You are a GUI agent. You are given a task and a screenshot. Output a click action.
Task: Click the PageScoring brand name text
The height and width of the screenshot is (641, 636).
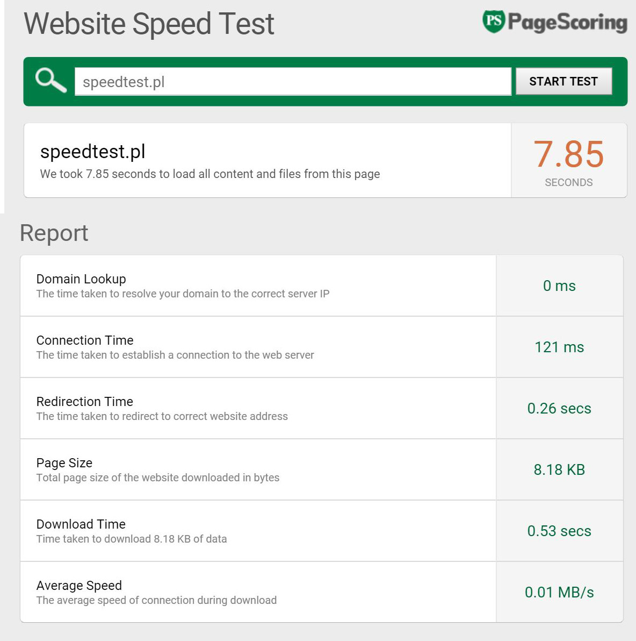(x=567, y=23)
